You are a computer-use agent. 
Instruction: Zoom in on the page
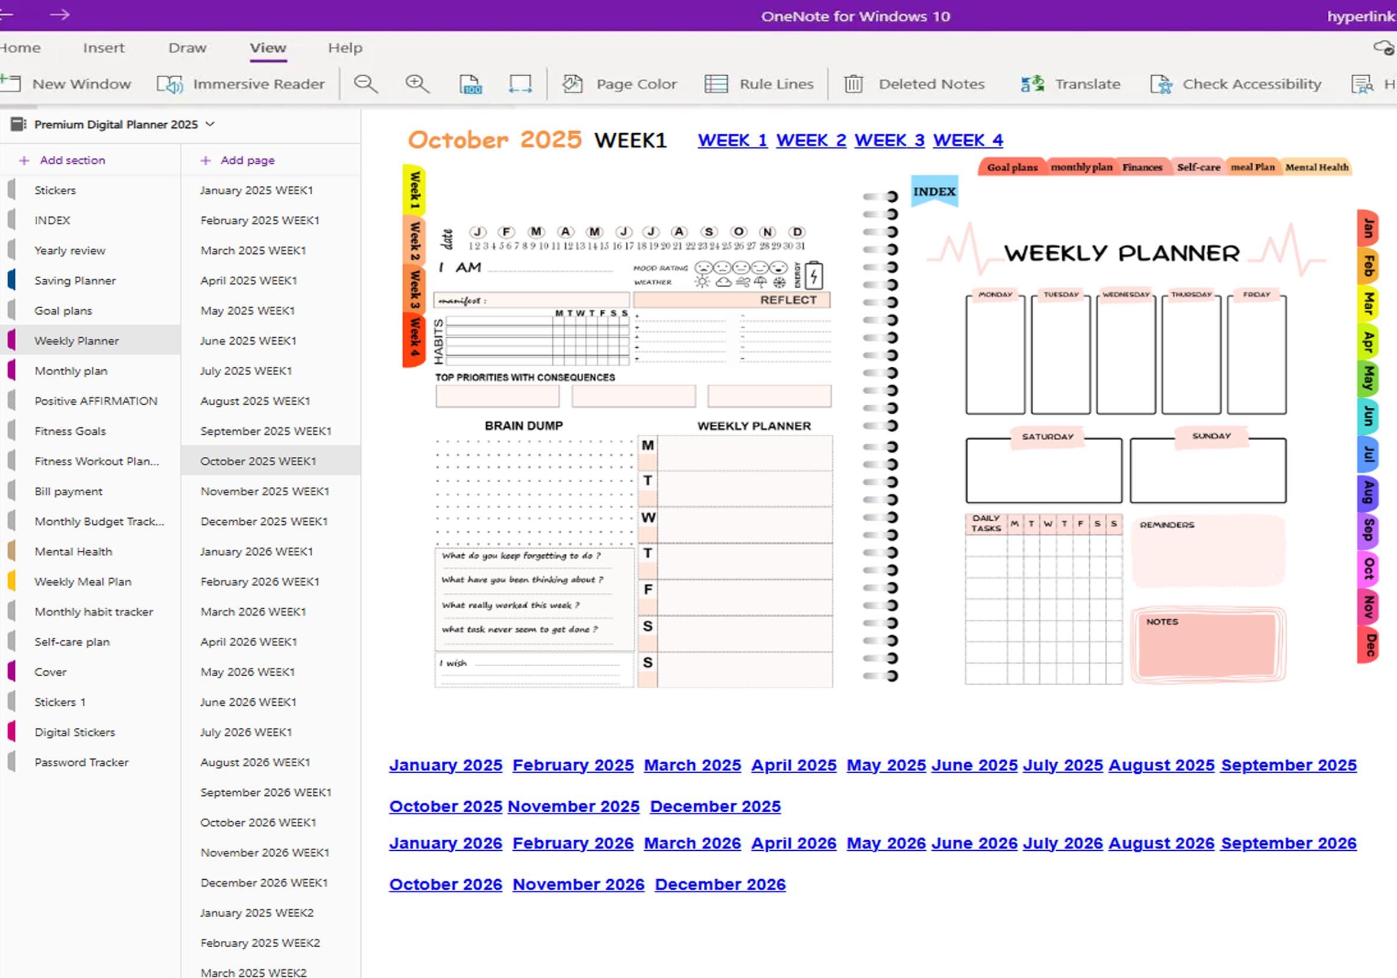point(416,83)
